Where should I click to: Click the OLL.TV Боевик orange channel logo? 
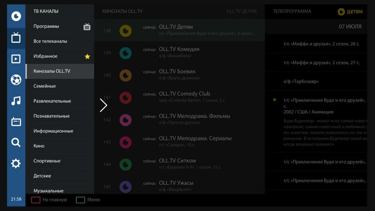(126, 75)
